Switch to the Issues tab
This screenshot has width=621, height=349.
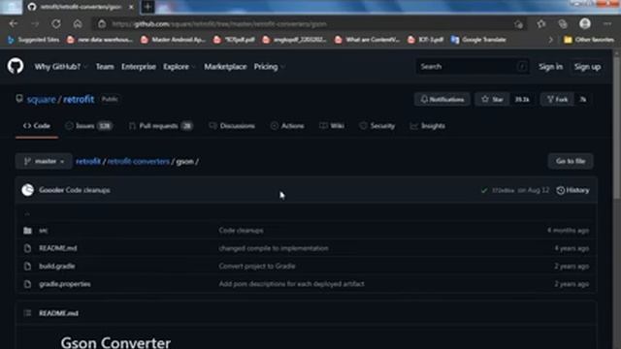click(x=88, y=126)
